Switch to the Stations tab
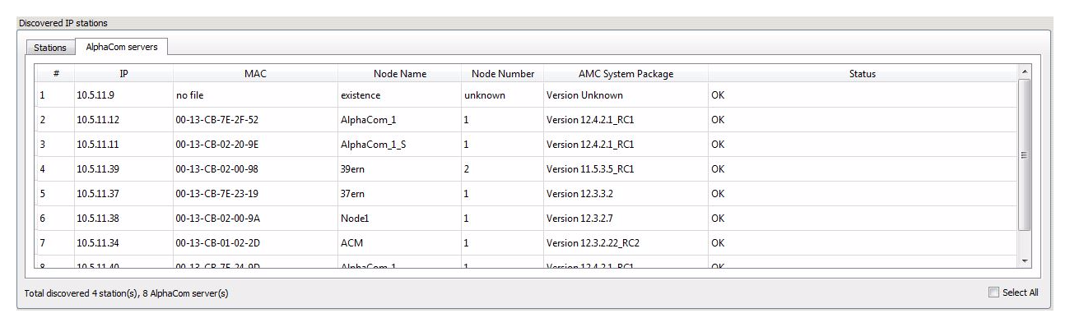This screenshot has width=1070, height=327. pos(50,48)
